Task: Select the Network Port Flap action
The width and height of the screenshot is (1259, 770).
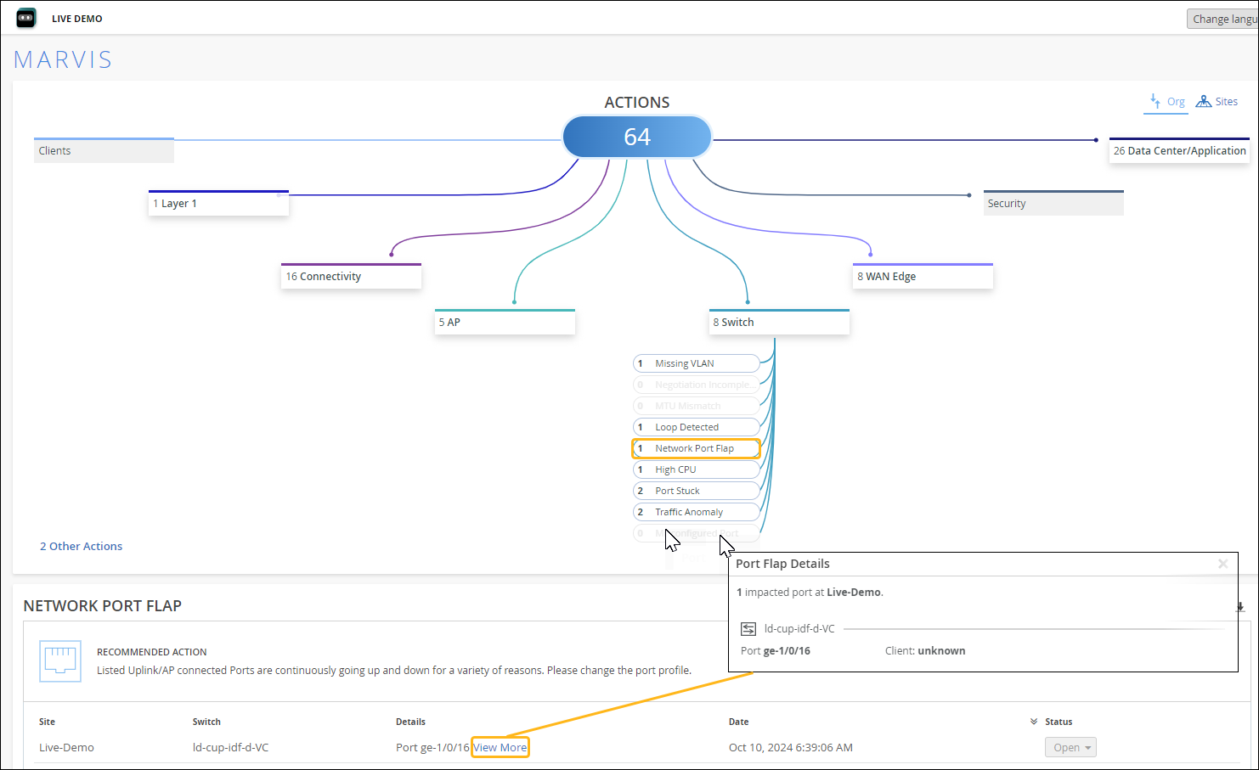Action: [697, 448]
